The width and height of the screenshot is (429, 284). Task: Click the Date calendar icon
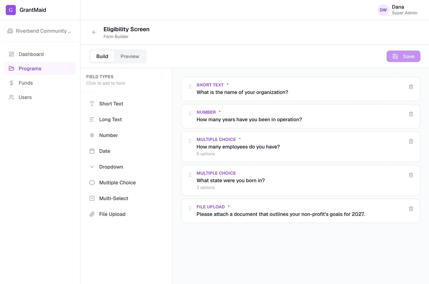92,151
